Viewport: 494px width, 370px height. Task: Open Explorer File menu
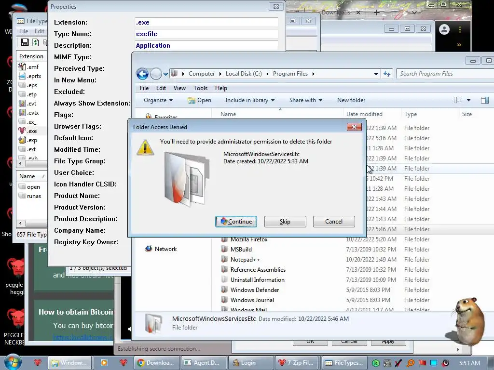[x=144, y=88]
